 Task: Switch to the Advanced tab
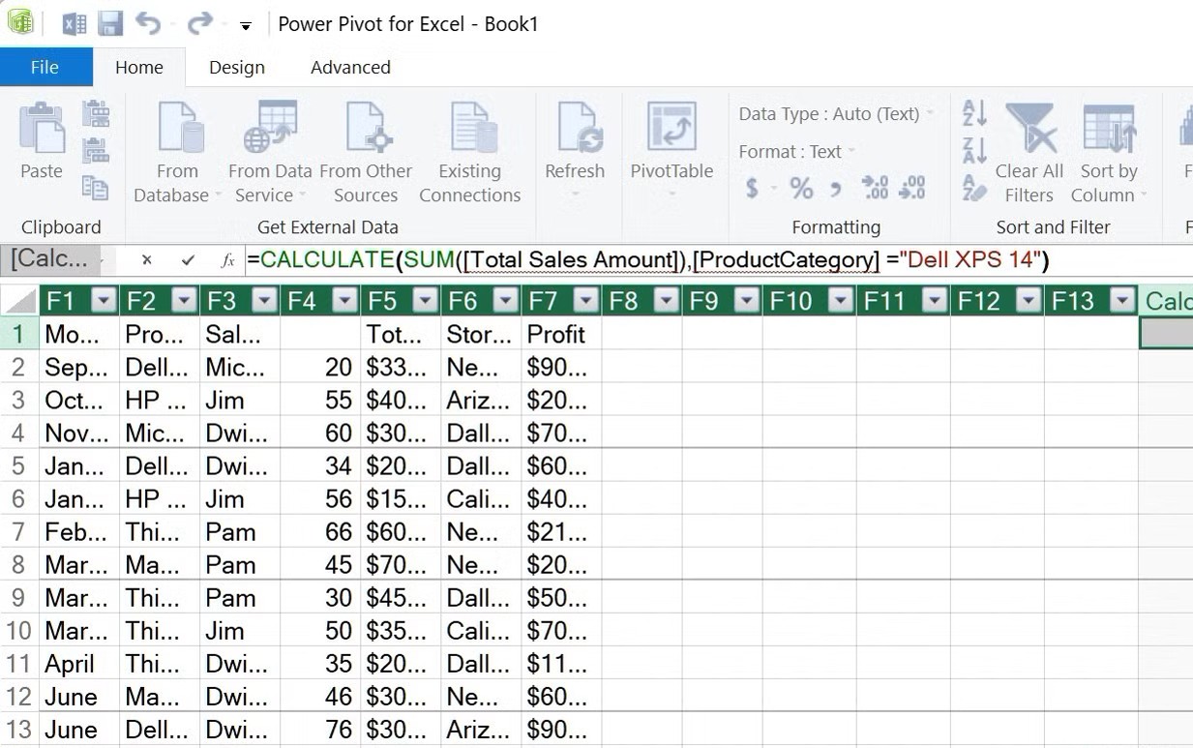point(350,67)
